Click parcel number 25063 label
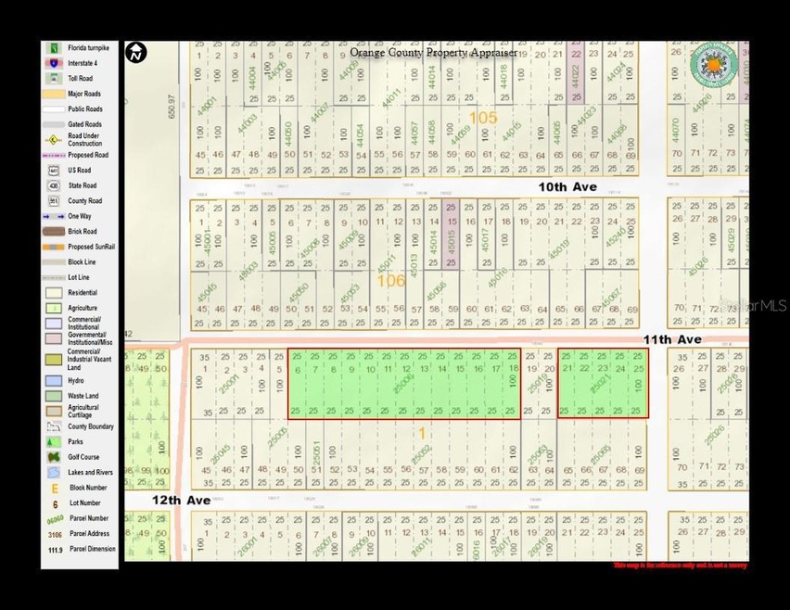This screenshot has width=790, height=610. [x=537, y=454]
